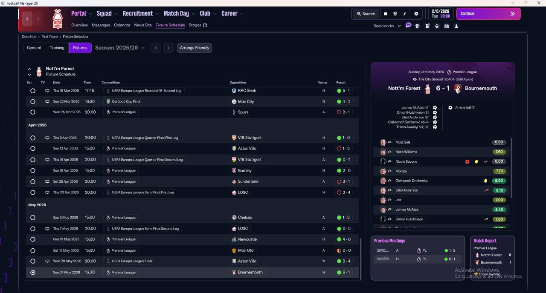Open the messages chat bubble showing 9+

click(408, 26)
